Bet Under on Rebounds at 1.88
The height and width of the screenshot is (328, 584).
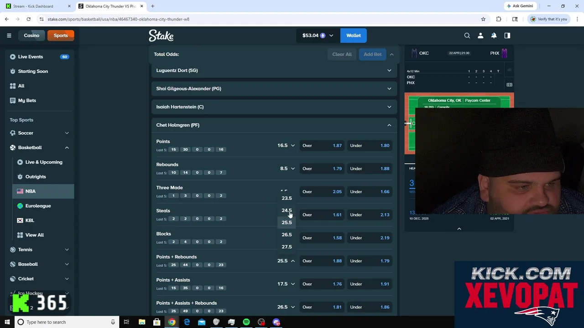click(x=370, y=169)
